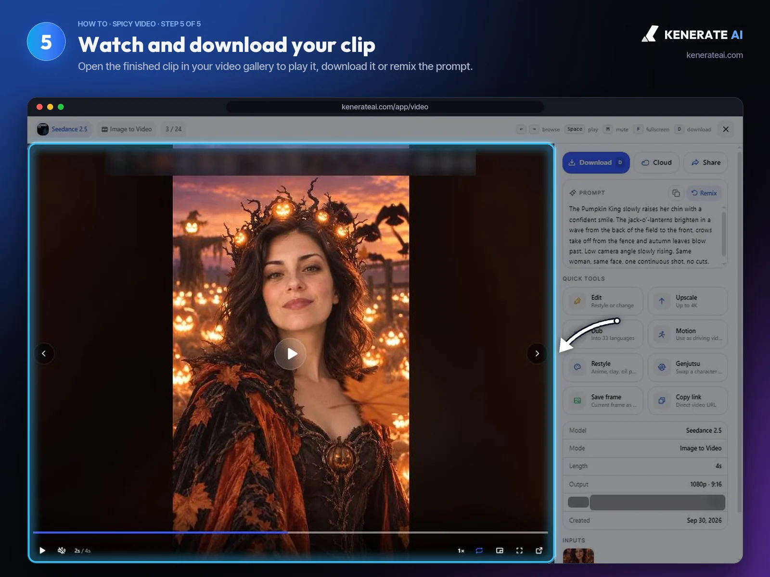Click the Copy link icon

[662, 401]
